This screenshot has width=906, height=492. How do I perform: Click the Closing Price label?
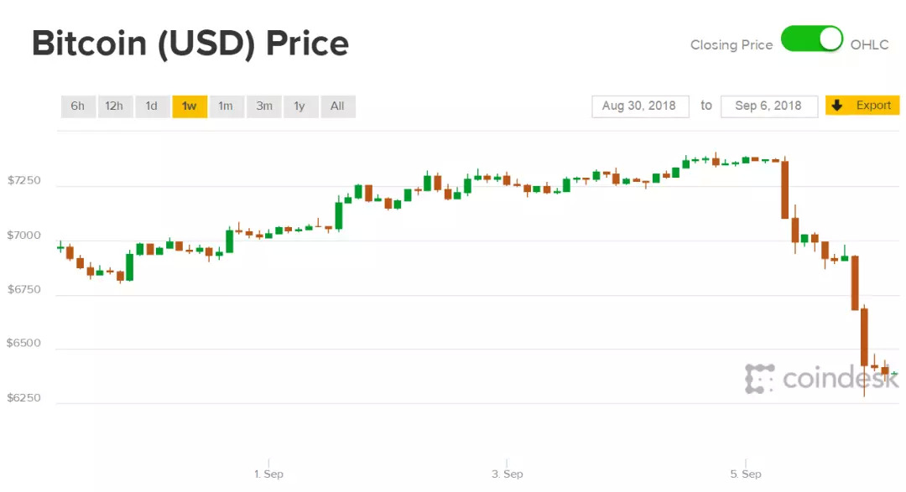(731, 45)
